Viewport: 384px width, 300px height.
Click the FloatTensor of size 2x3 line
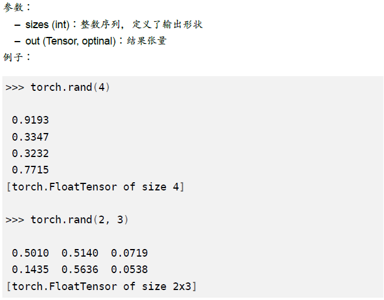click(101, 287)
